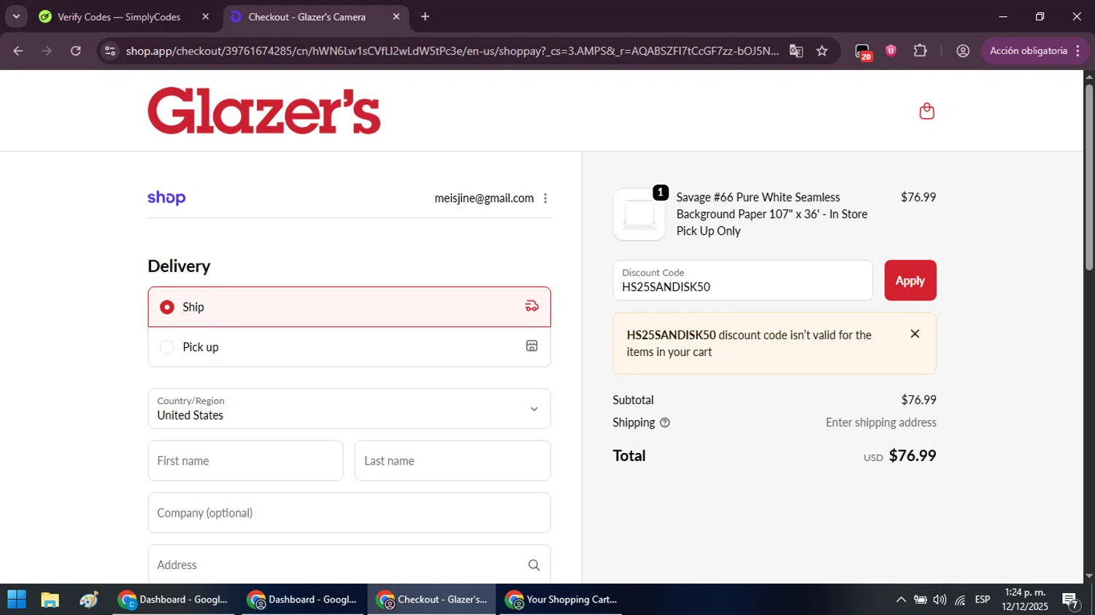Click the Shop pay logo
Viewport: 1095px width, 615px height.
pyautogui.click(x=166, y=198)
